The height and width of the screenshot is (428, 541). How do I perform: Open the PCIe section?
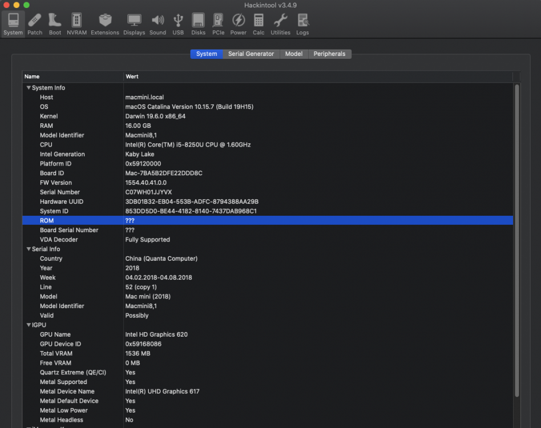coord(218,24)
